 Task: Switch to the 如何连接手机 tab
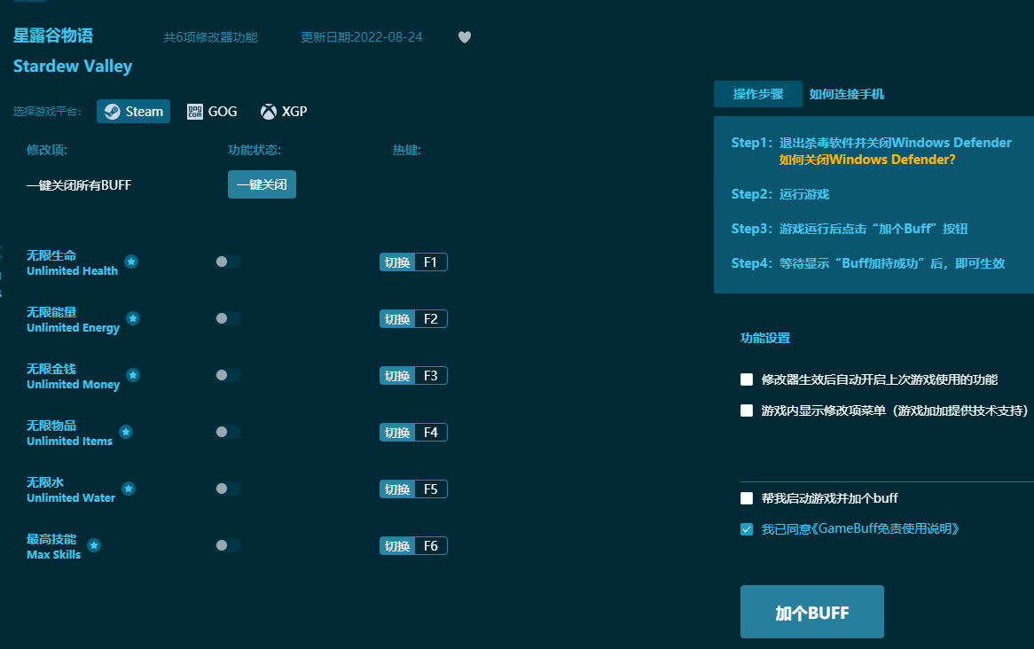[846, 94]
